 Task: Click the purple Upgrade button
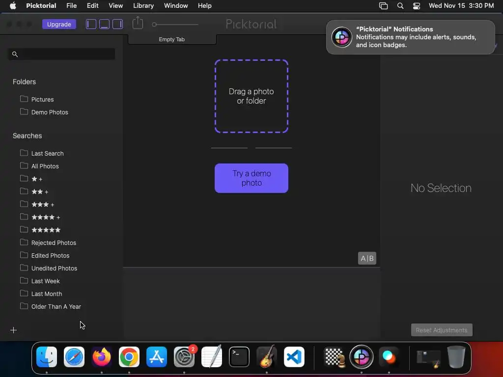(59, 25)
